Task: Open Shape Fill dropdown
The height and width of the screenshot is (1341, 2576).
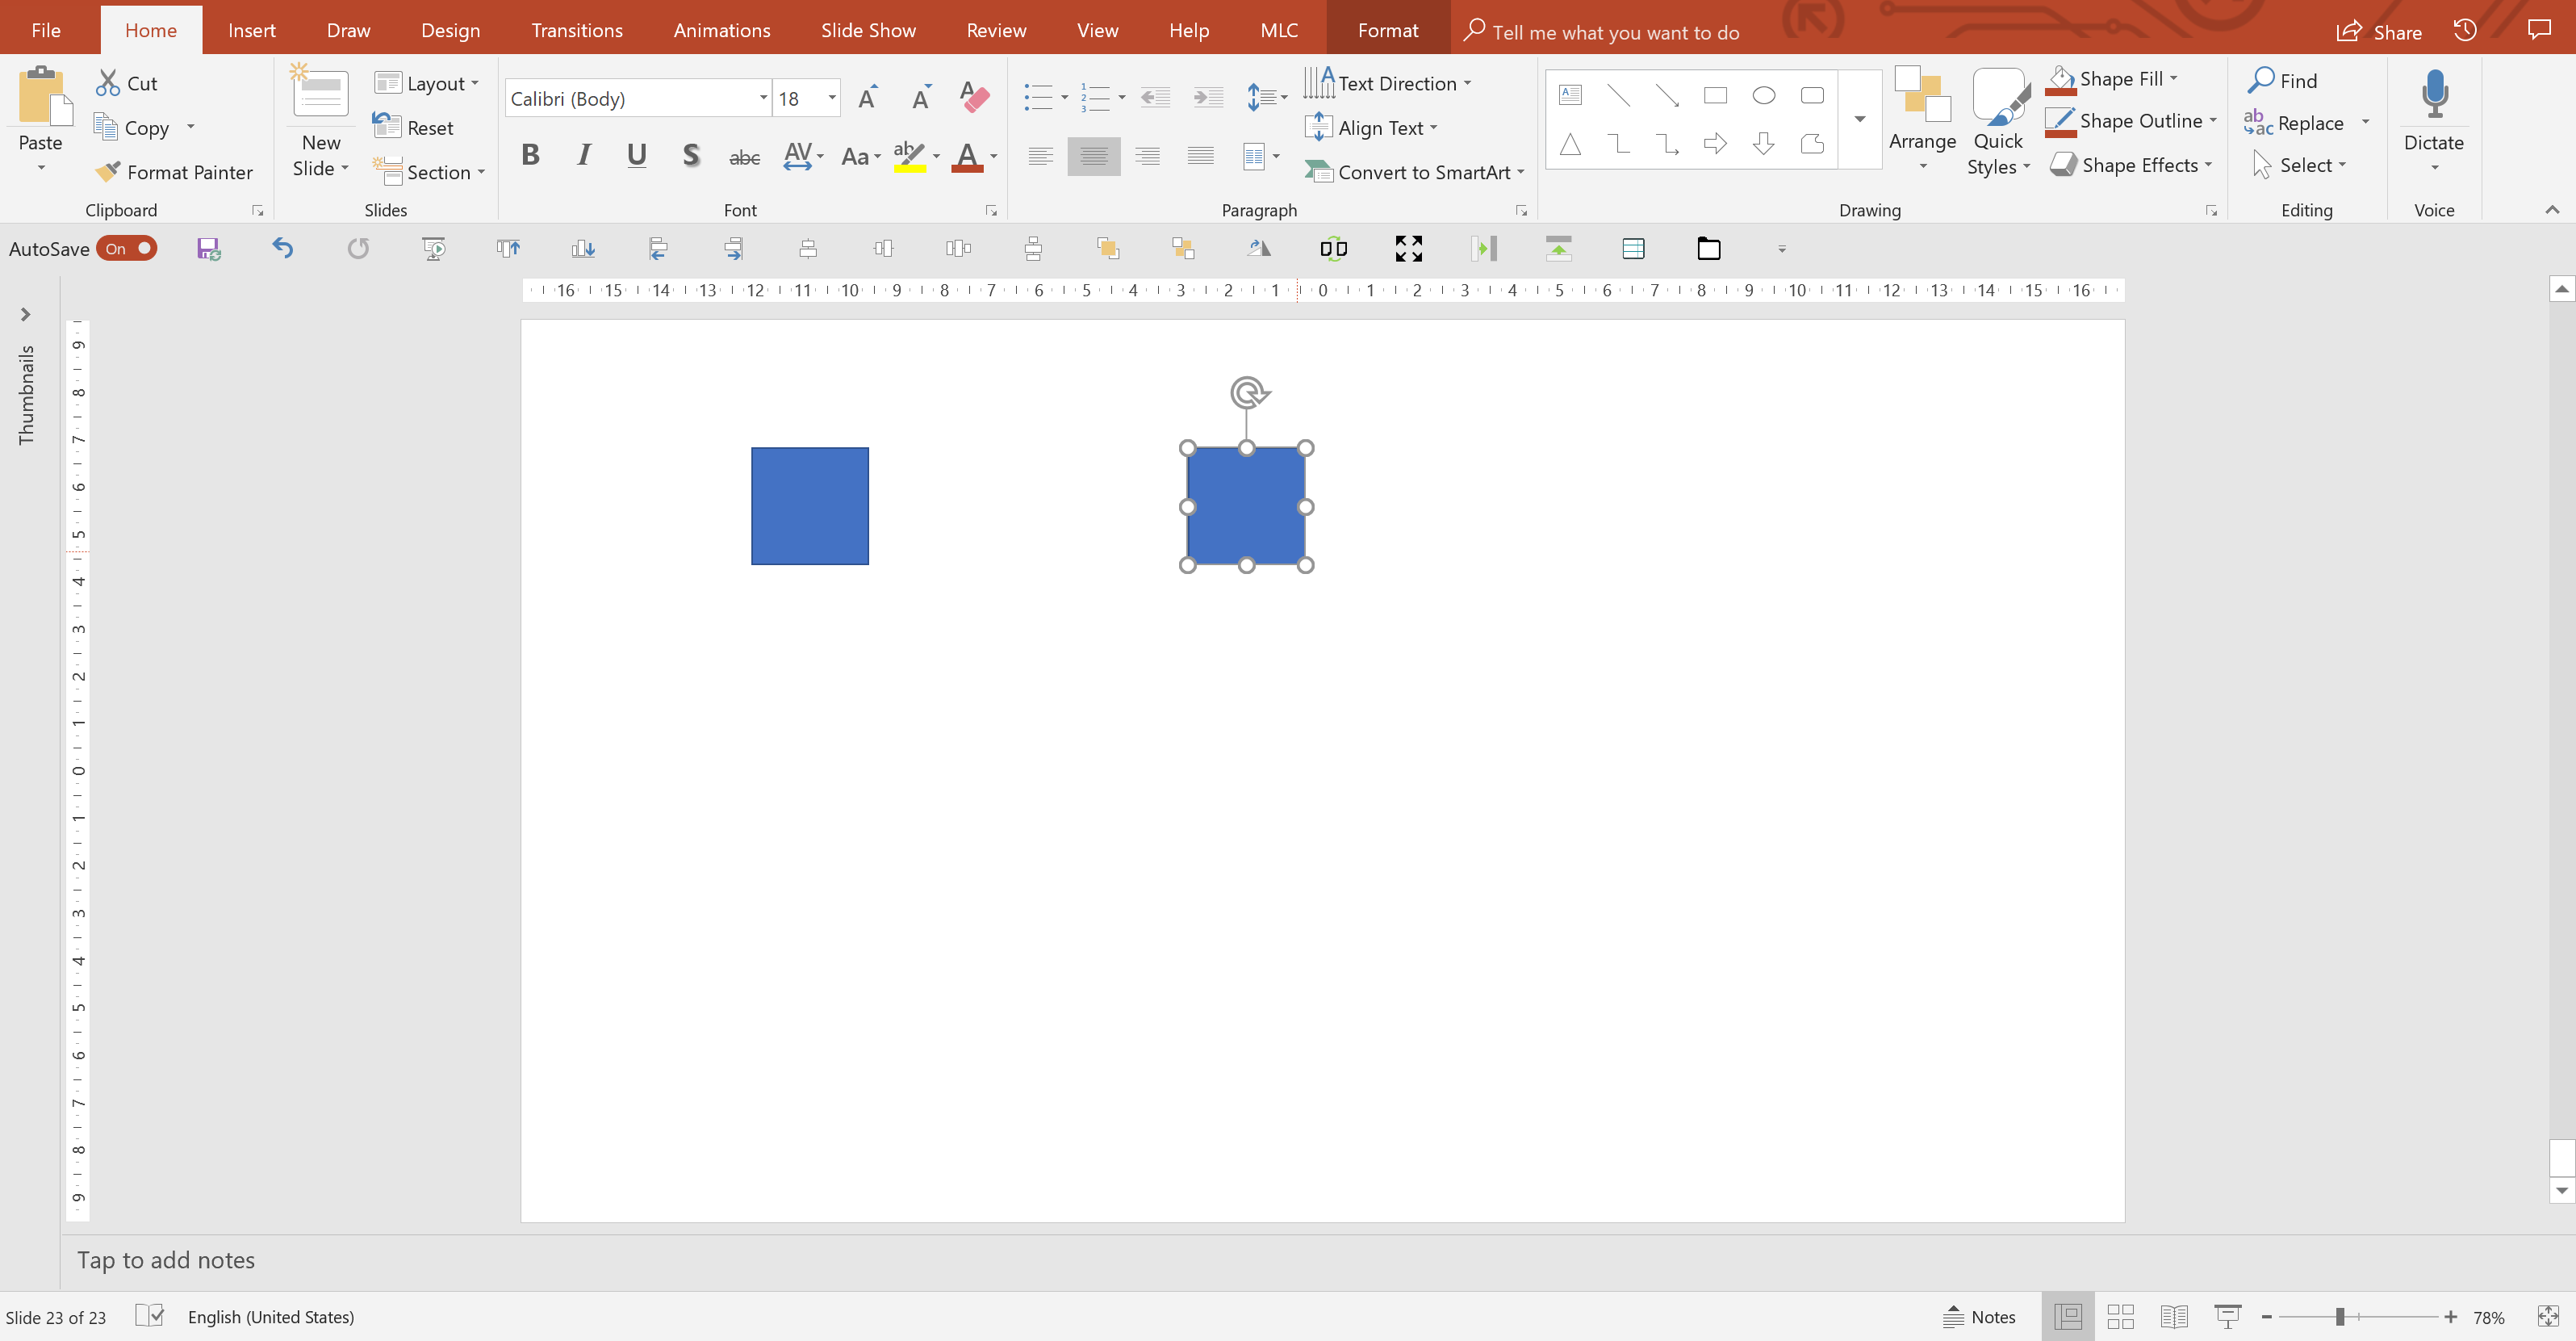Action: tap(2173, 78)
